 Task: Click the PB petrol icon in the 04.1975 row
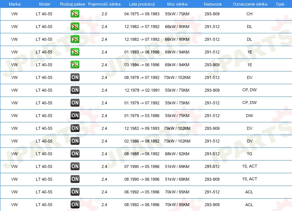75,14
